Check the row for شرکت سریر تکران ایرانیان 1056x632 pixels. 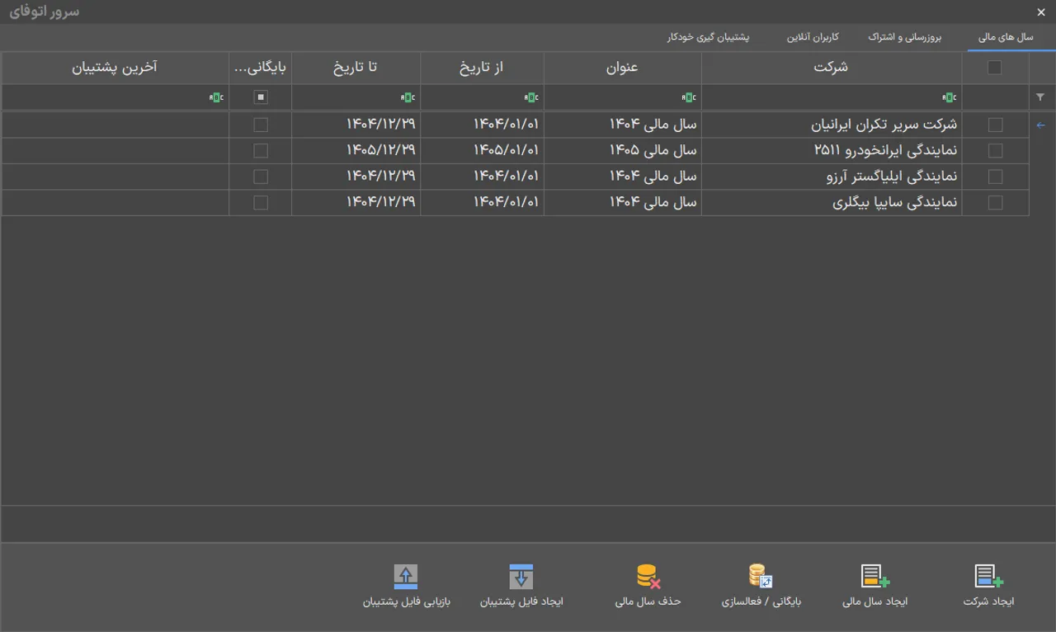click(996, 125)
